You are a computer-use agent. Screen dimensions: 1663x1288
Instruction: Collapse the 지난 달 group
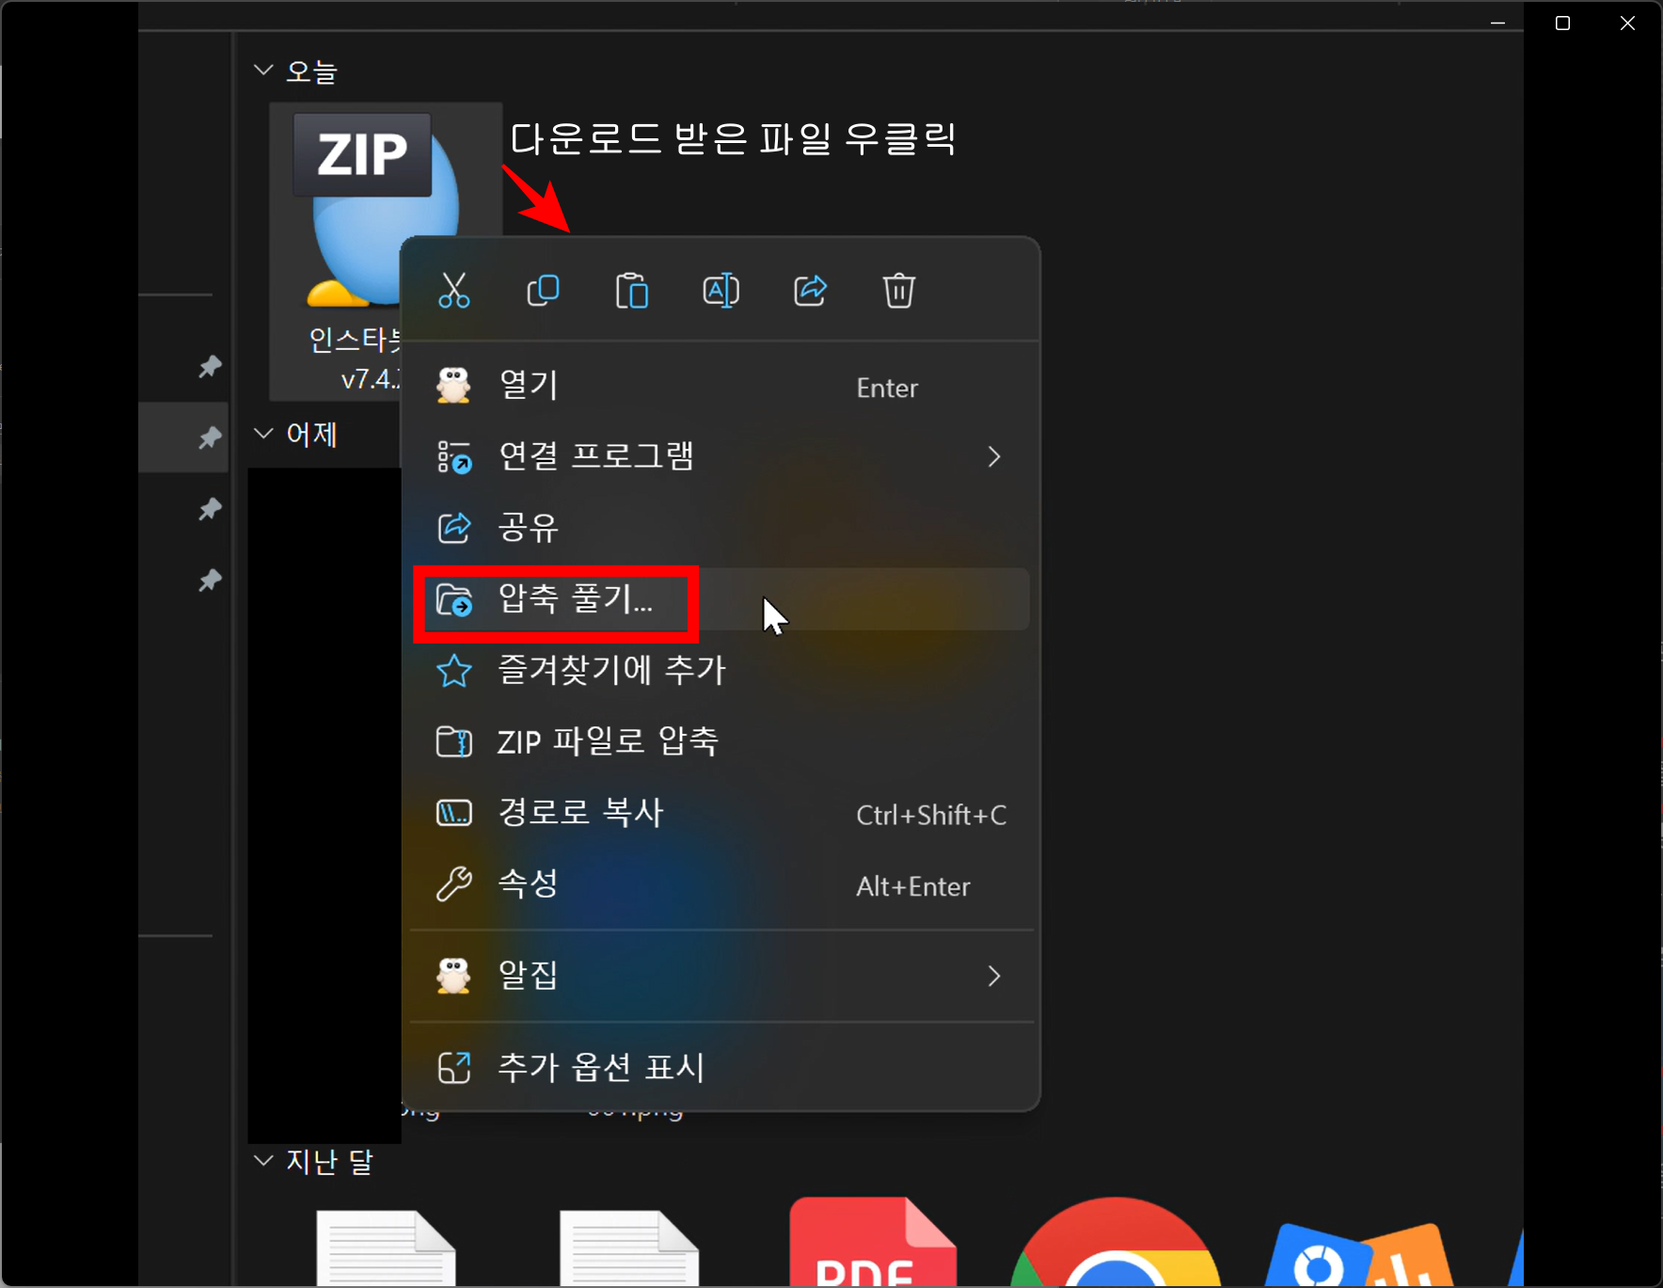(x=263, y=1161)
